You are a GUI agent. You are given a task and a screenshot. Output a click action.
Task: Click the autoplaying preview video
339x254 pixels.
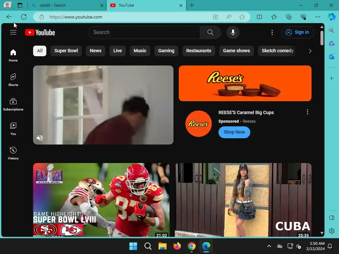tap(103, 105)
